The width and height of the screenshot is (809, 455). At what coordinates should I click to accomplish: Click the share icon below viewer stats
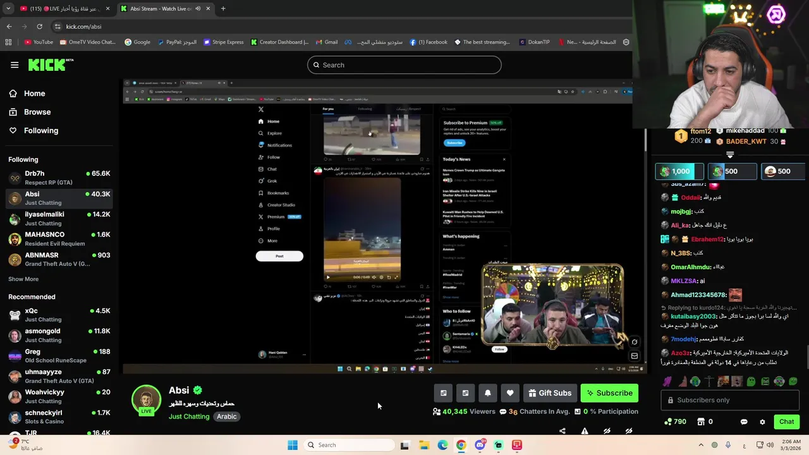(x=563, y=431)
